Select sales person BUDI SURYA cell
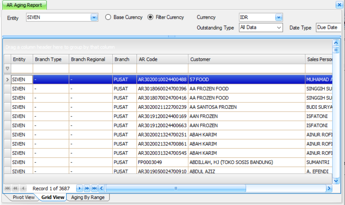The image size is (345, 205). tap(319, 107)
